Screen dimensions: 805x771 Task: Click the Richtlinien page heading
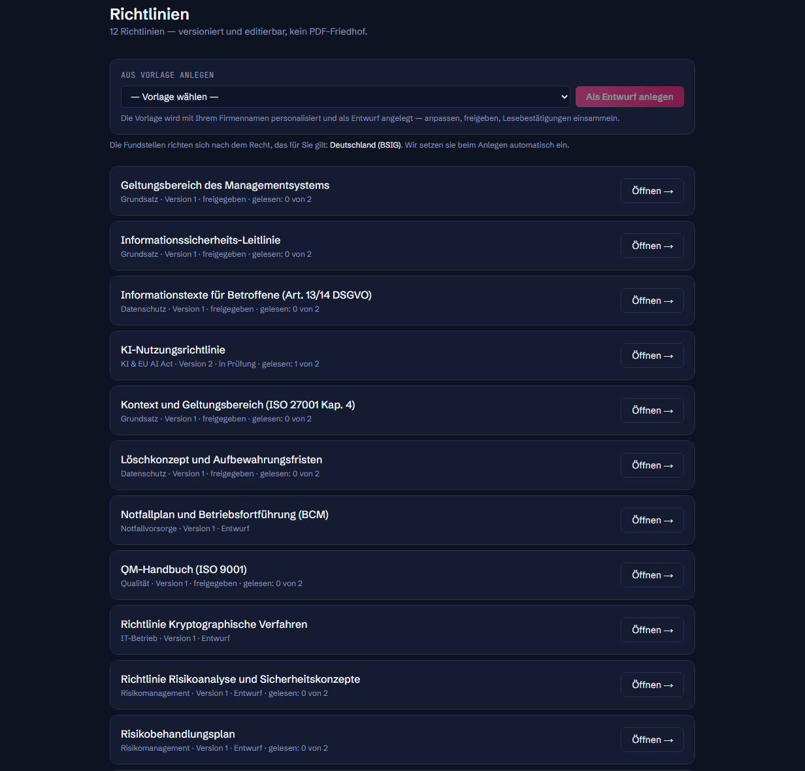tap(150, 14)
